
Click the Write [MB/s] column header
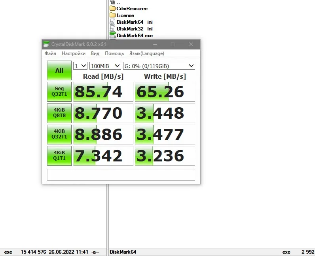(165, 76)
